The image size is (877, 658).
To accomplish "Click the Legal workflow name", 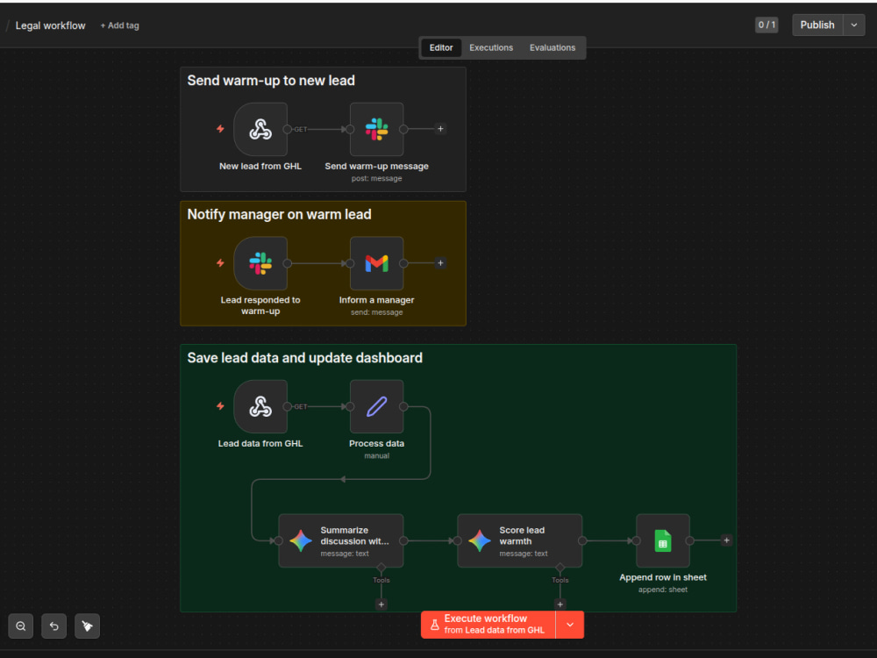I will 50,25.
